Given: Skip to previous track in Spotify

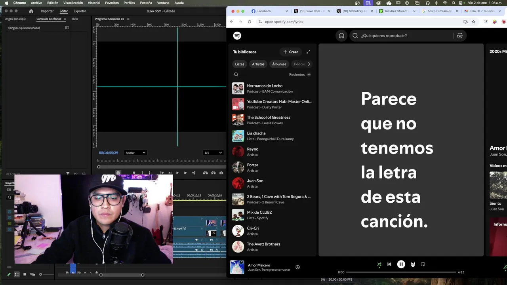Looking at the screenshot, I should (x=389, y=264).
